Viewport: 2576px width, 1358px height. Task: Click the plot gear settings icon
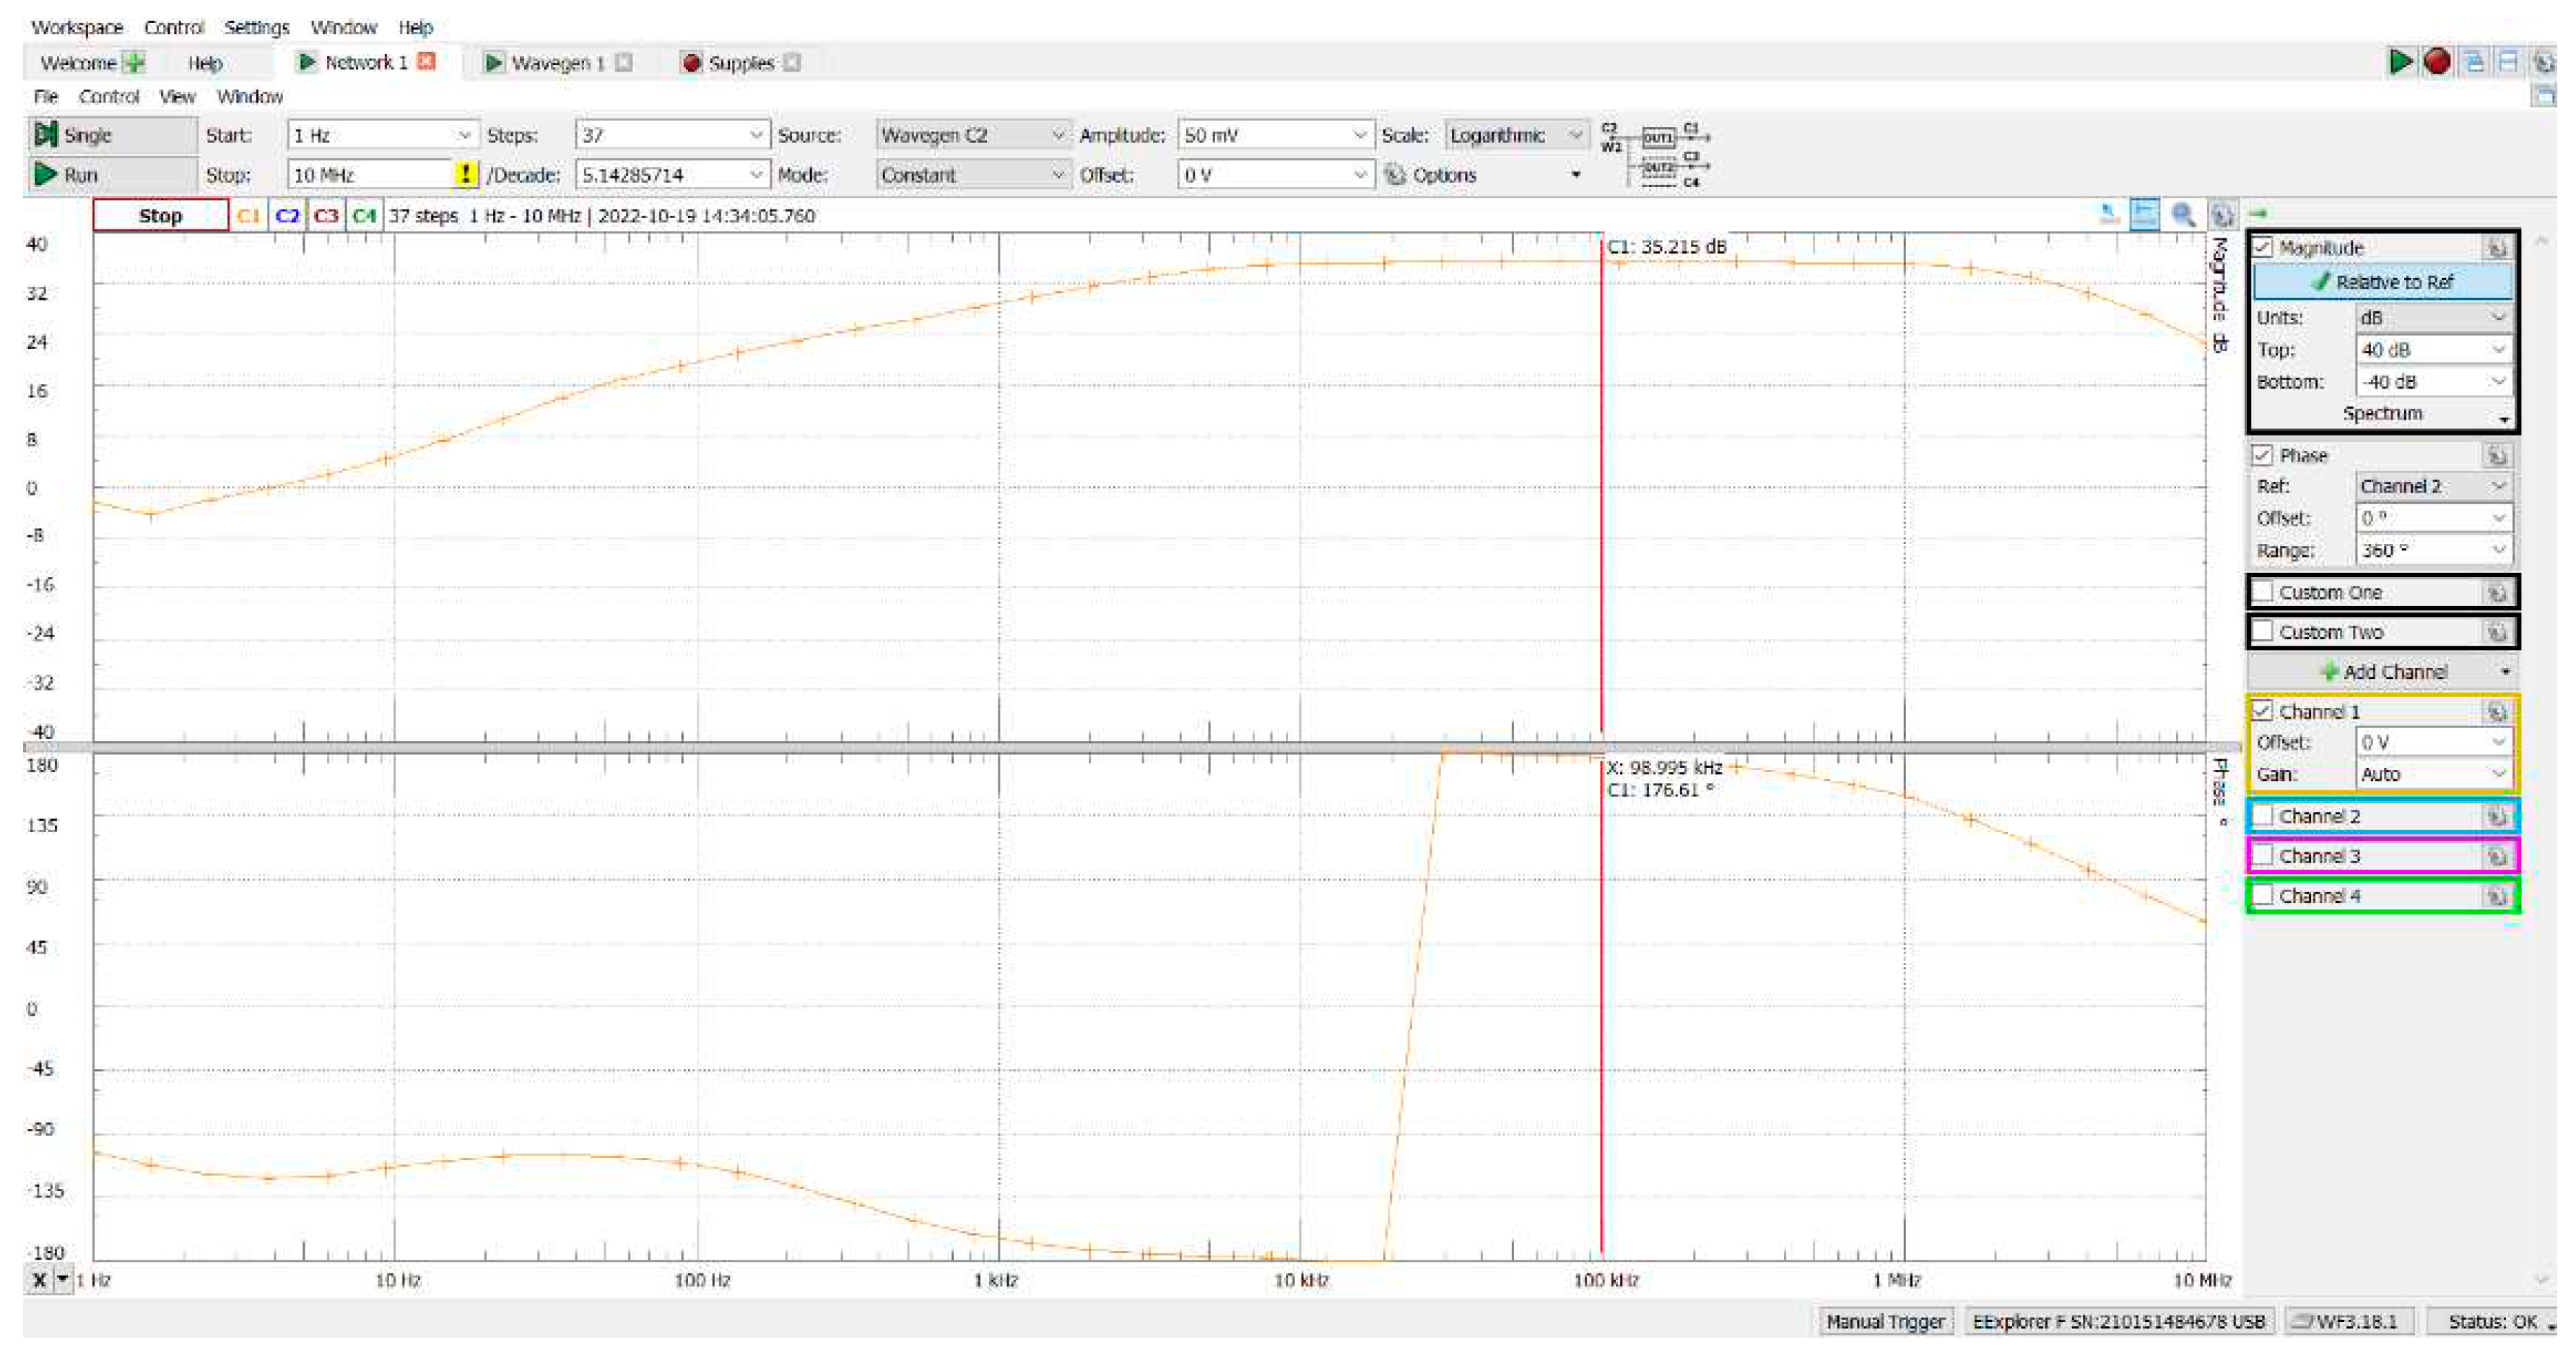coord(2222,215)
